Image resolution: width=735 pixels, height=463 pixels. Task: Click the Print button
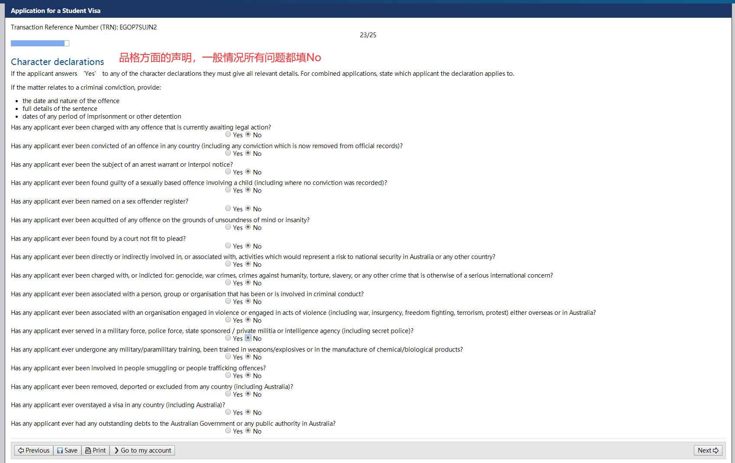(95, 450)
